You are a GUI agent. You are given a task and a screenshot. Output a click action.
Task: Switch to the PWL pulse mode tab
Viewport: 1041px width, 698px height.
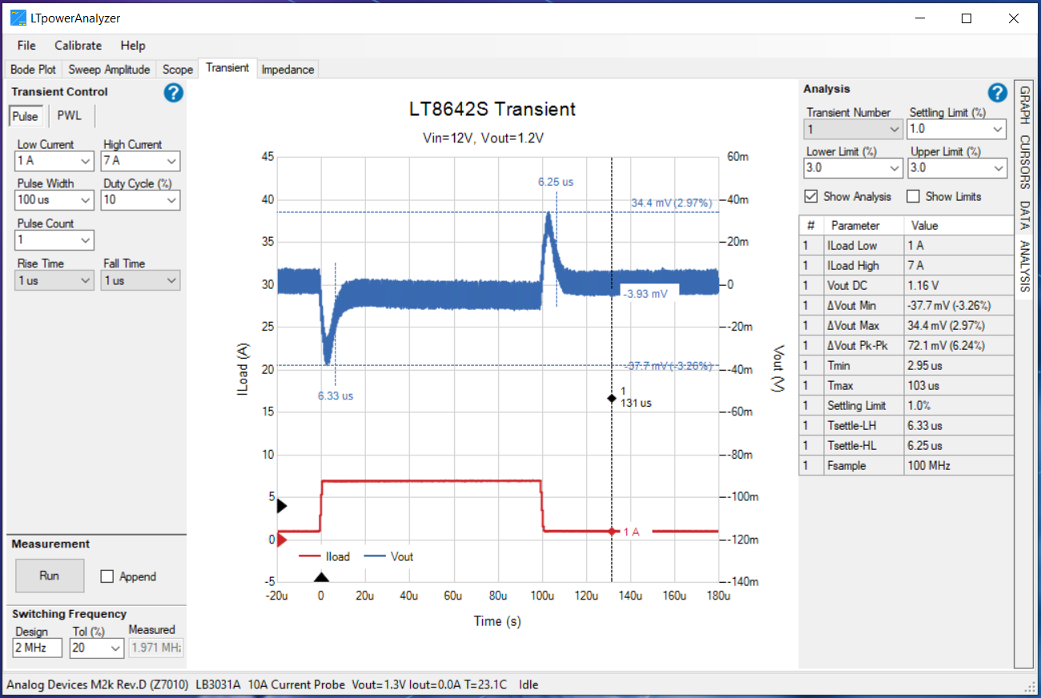tap(70, 115)
